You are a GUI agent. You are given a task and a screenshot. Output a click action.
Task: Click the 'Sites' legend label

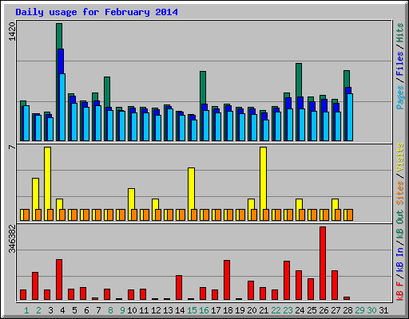399,193
